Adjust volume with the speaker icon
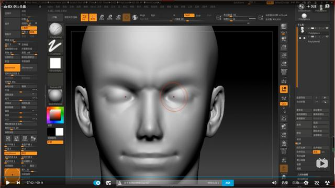Image resolution: width=335 pixels, height=188 pixels. [x=274, y=183]
